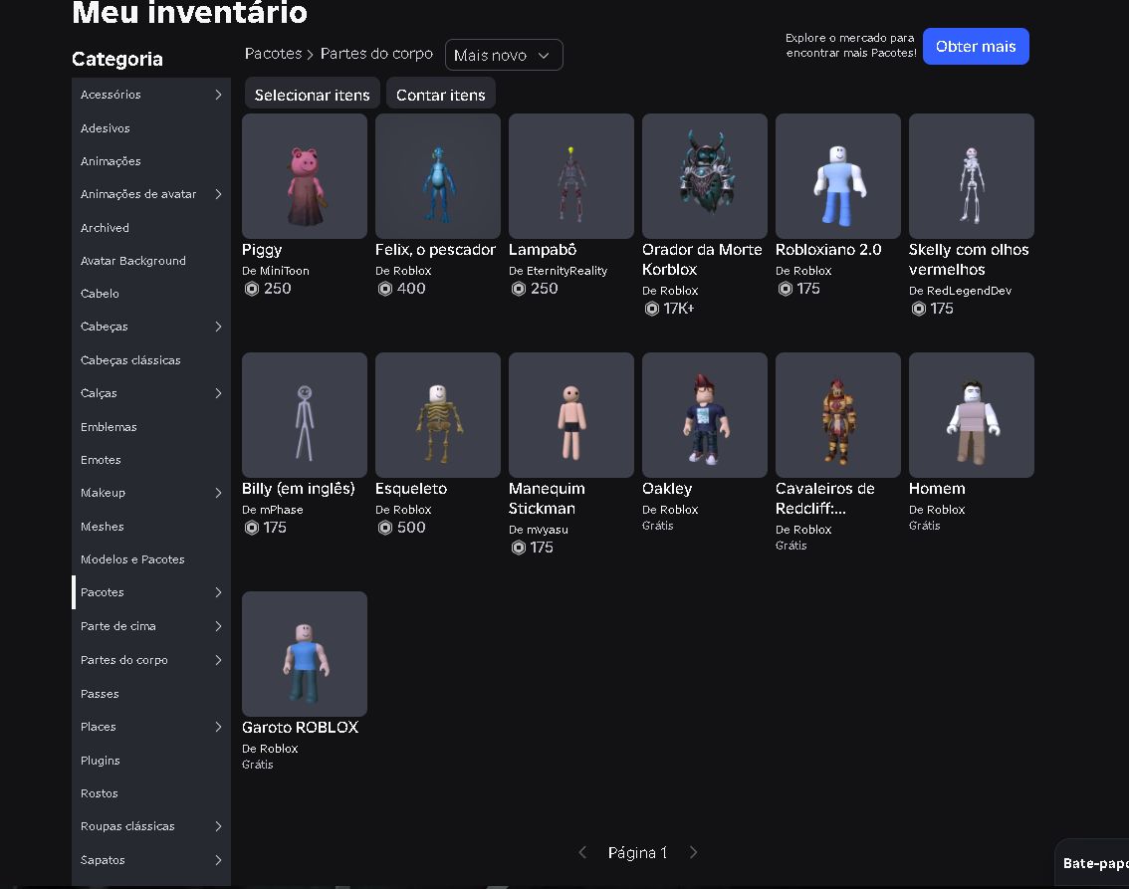Open the Robloxiano 2.0 thumbnail
This screenshot has height=889, width=1129.
pyautogui.click(x=838, y=175)
